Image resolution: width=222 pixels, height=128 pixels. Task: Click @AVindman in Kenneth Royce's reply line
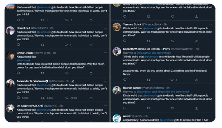[x=143, y=53]
